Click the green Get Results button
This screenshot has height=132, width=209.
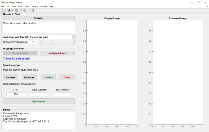(39, 102)
